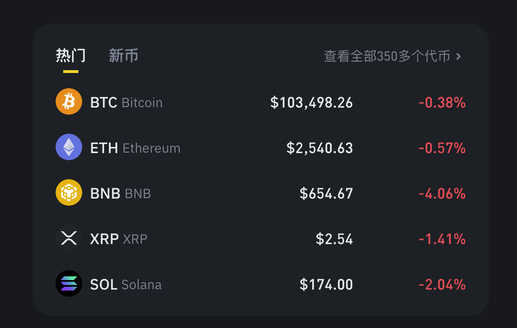This screenshot has height=328, width=517.
Task: Click the XRP logo icon
Action: [x=68, y=238]
